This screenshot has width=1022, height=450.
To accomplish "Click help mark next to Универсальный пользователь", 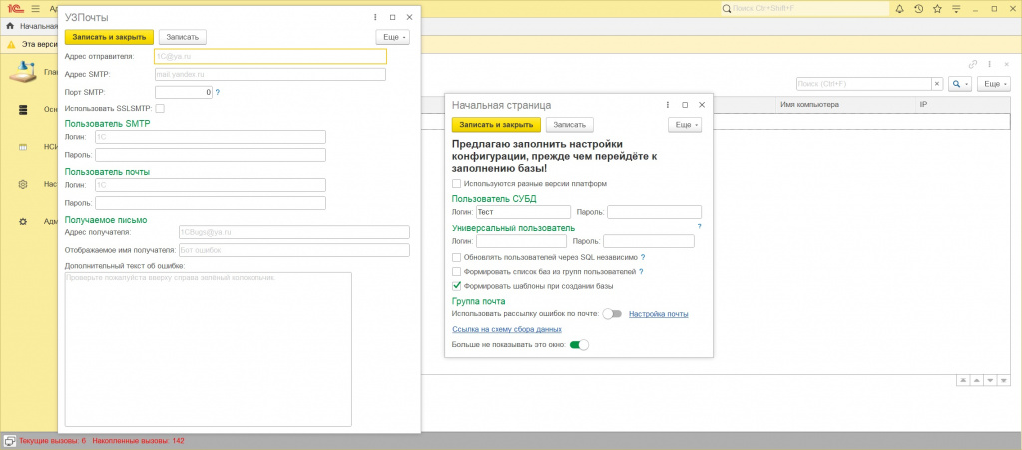I will pyautogui.click(x=699, y=226).
